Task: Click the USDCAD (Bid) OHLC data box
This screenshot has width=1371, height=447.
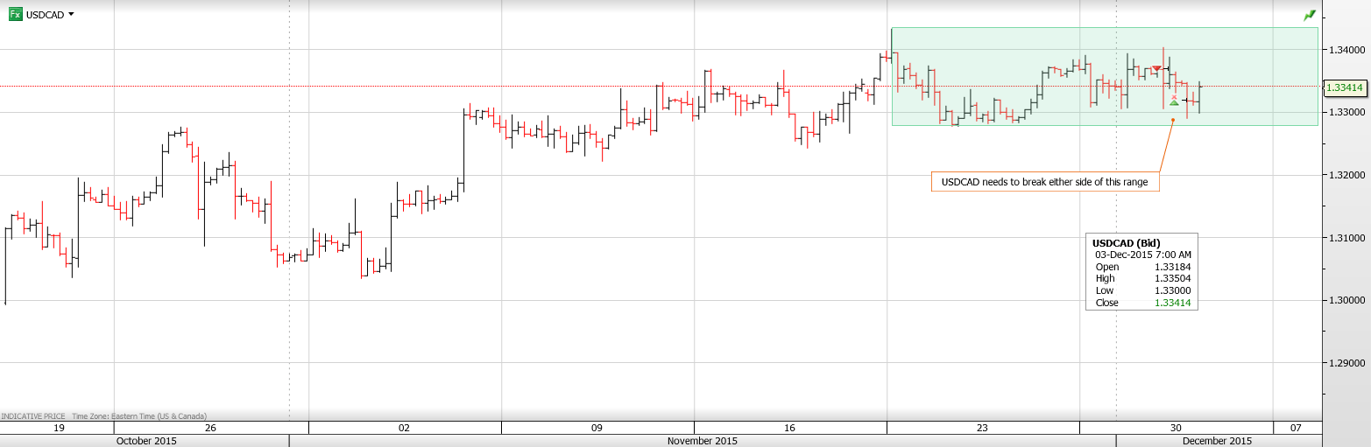Action: [x=1141, y=271]
